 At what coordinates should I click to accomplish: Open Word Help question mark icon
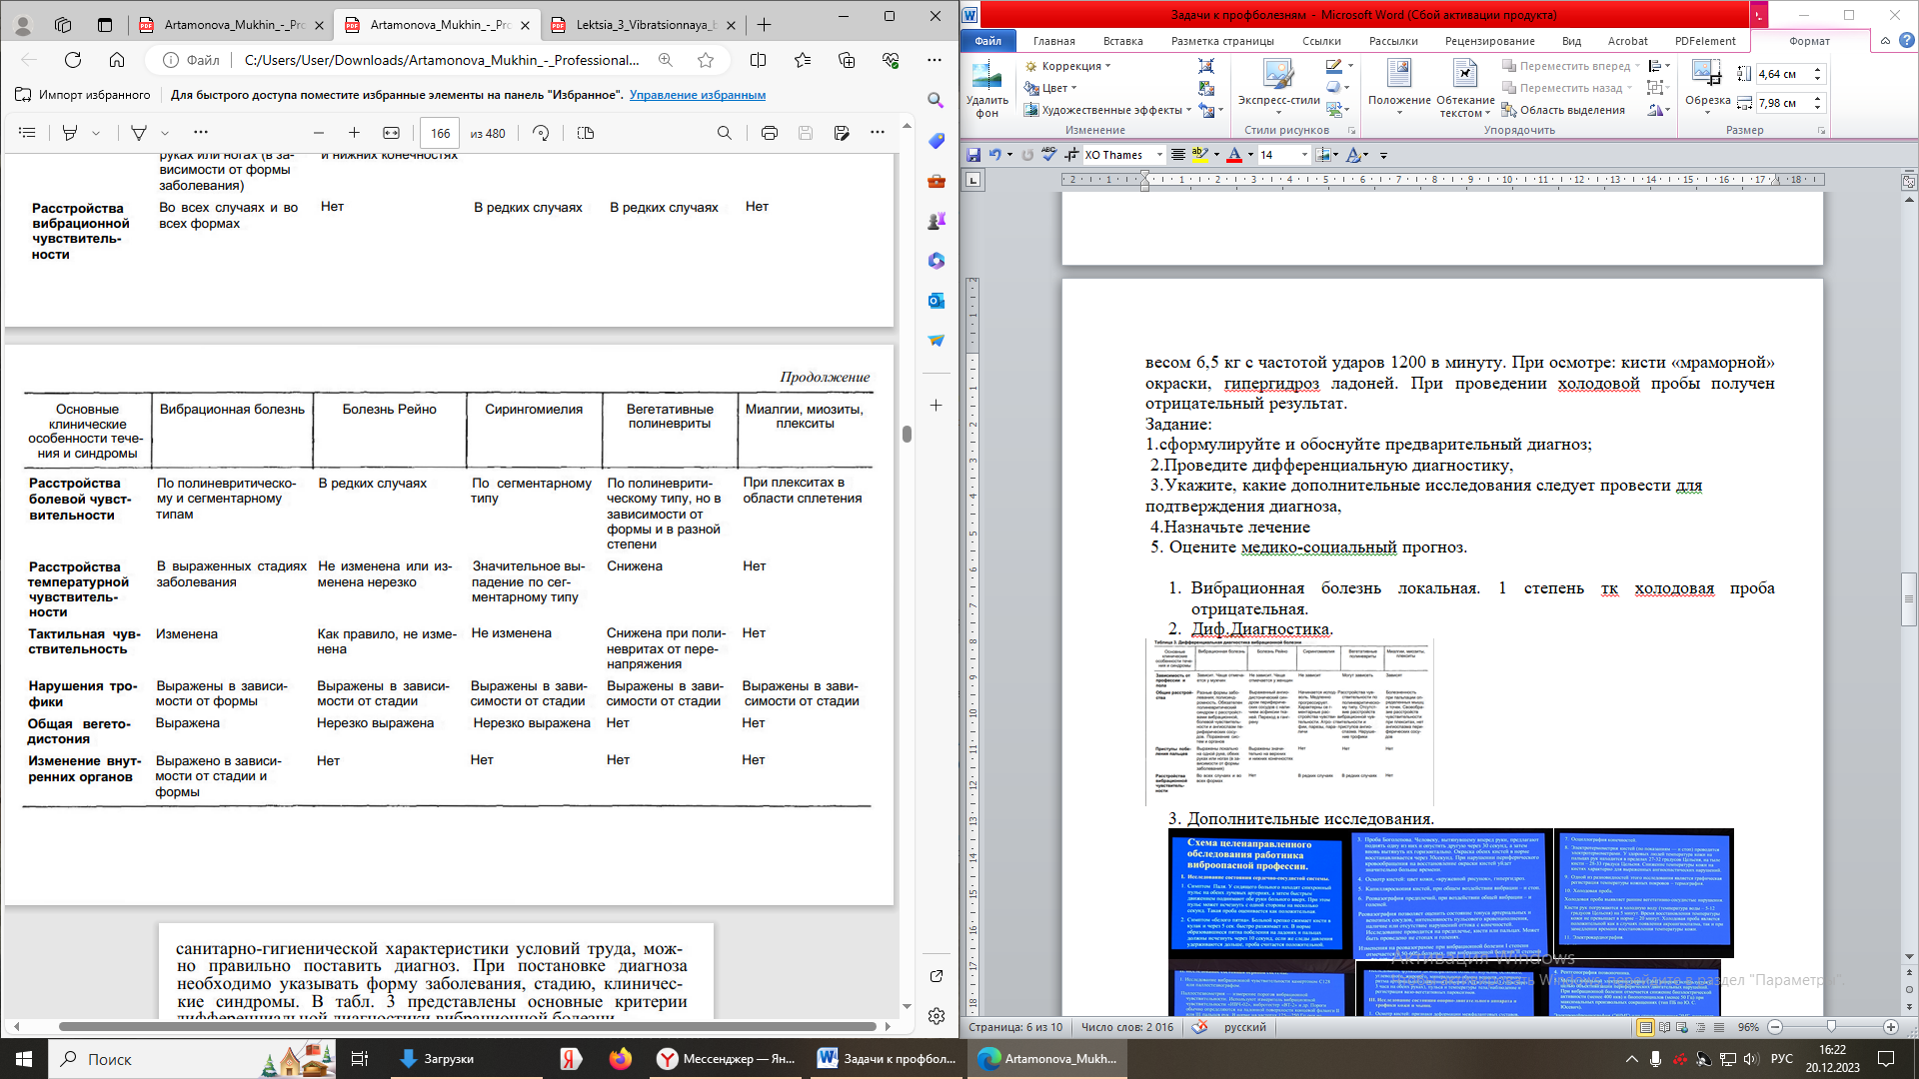click(1906, 41)
